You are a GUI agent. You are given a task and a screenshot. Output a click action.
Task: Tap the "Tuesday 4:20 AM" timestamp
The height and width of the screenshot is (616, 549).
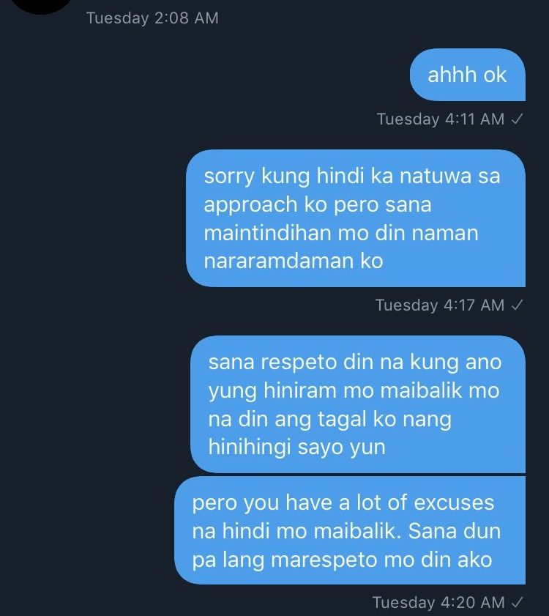click(x=438, y=602)
